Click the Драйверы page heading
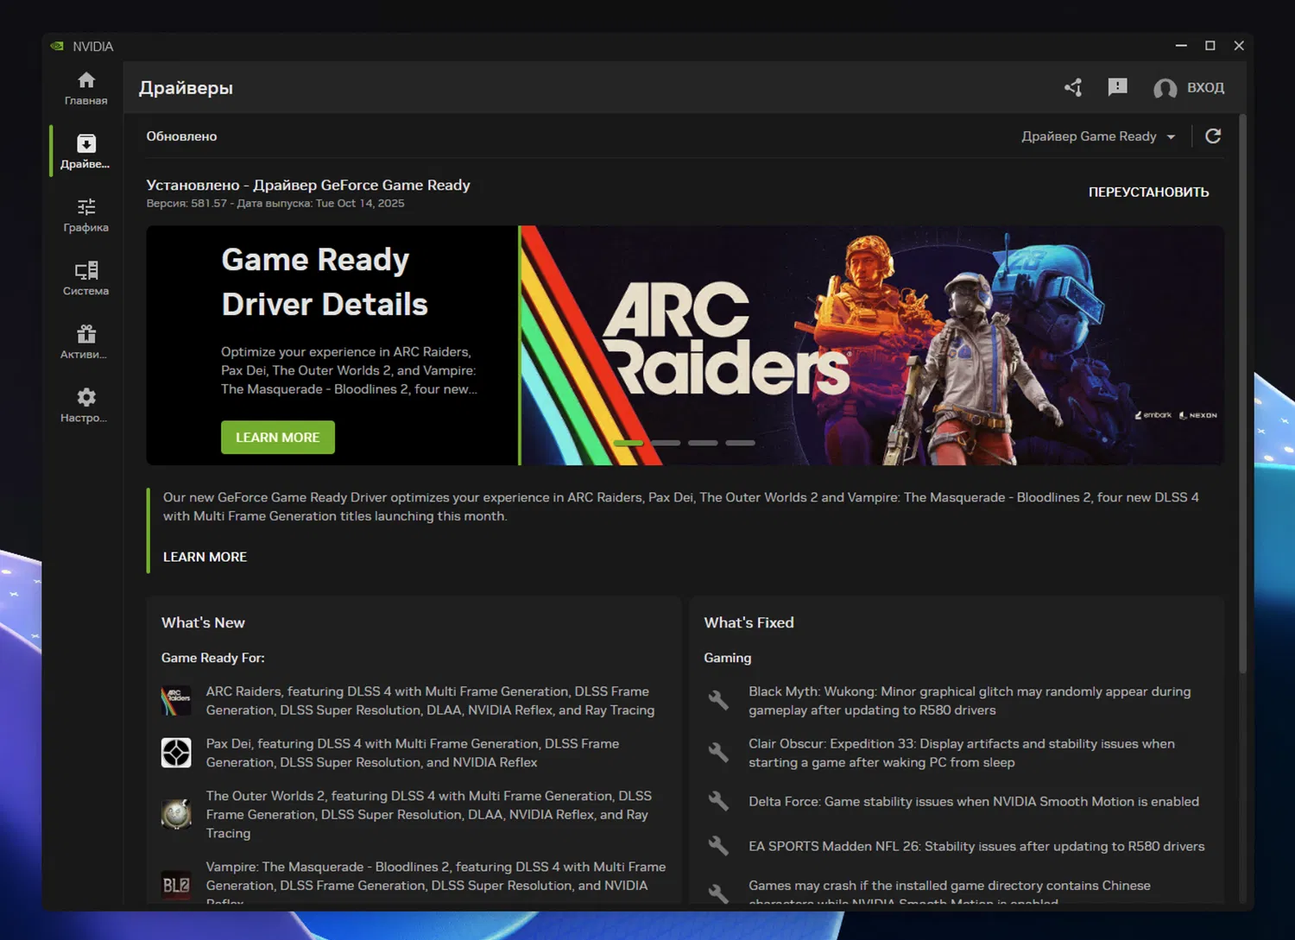The image size is (1295, 940). click(x=186, y=88)
